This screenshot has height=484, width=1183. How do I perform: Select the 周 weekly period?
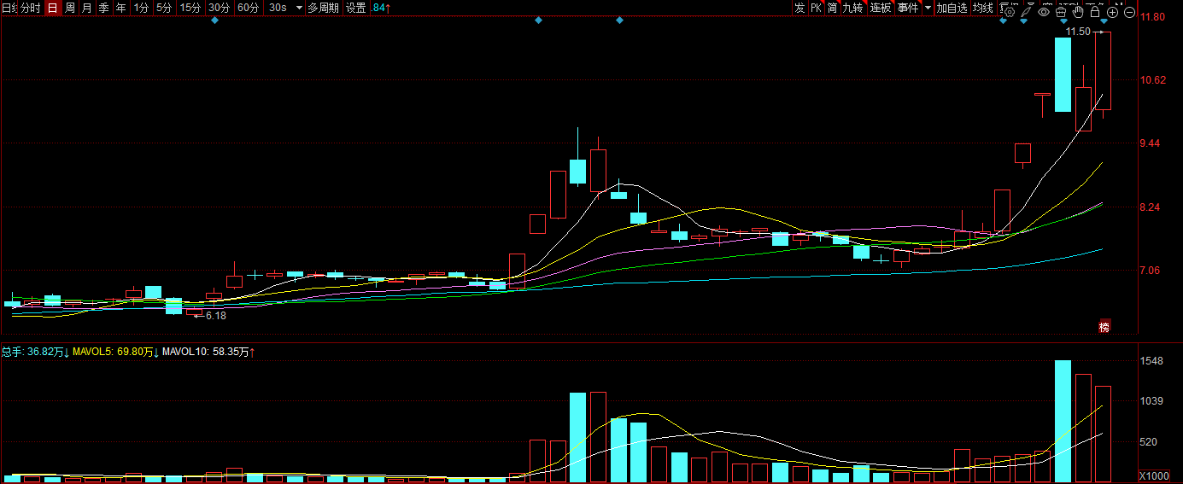[70, 8]
